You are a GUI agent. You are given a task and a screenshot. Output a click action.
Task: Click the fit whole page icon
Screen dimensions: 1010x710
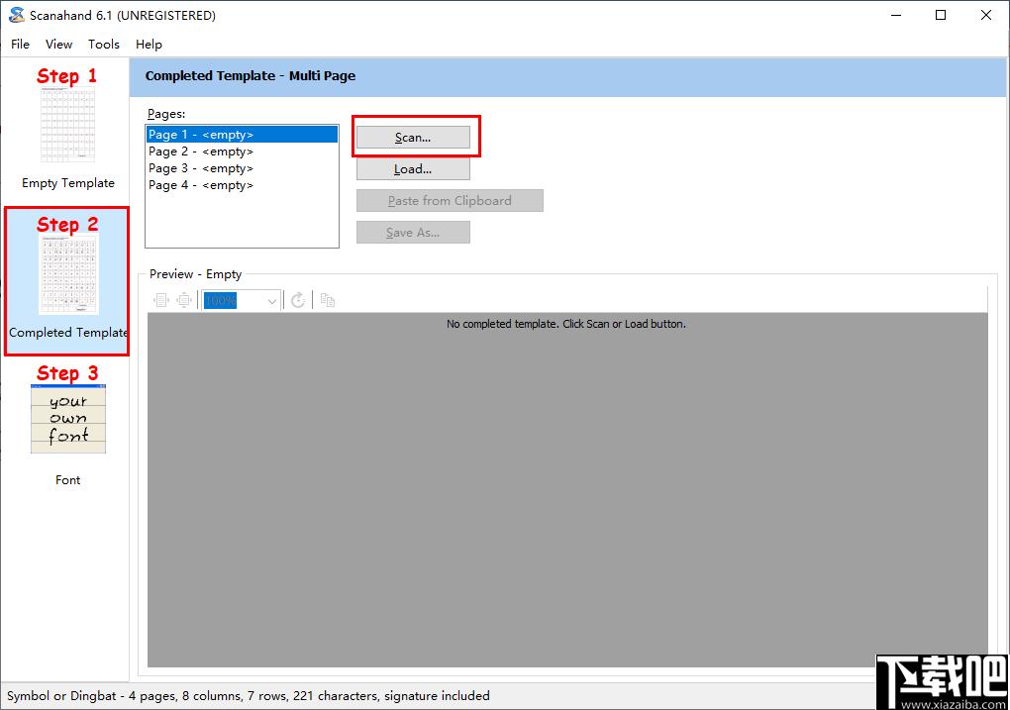[x=185, y=300]
